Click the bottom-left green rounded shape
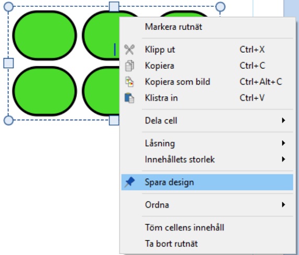Screen dimensions: 299x255 [x=45, y=91]
